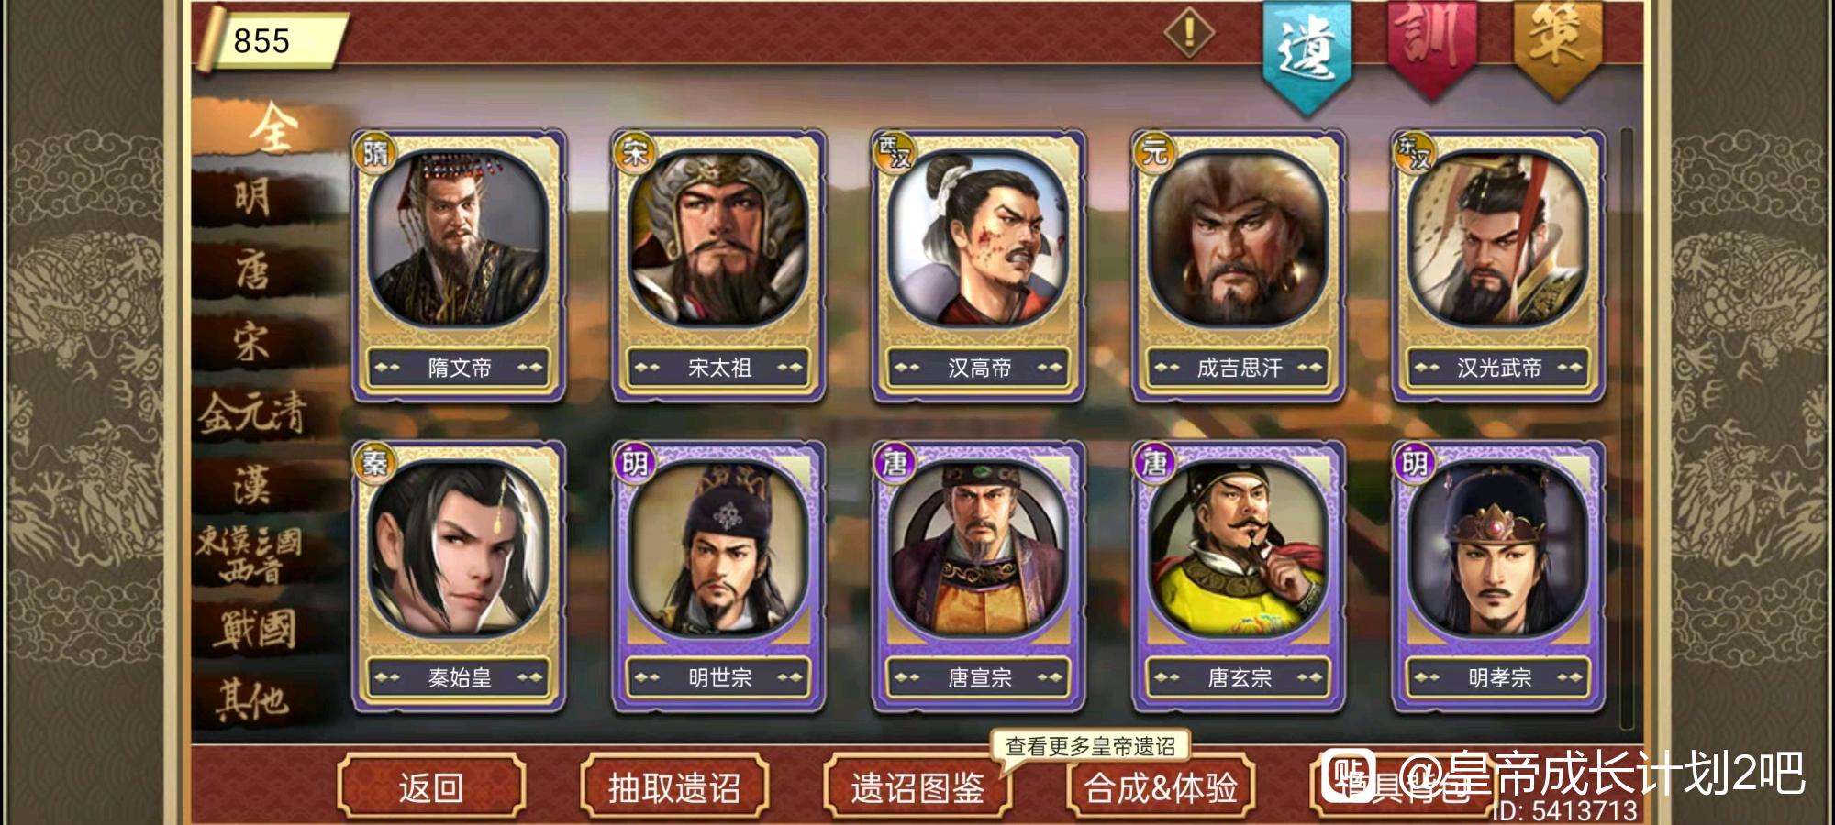This screenshot has height=825, width=1835.
Task: Click the 秦 dynasty badge on card
Action: tap(374, 463)
